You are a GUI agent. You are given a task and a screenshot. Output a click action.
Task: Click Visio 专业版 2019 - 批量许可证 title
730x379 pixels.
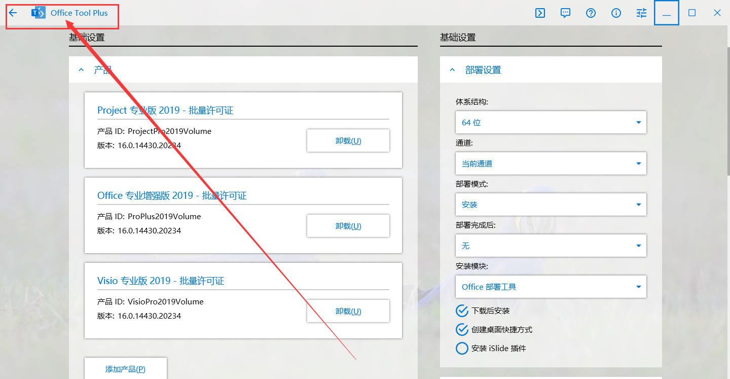[161, 281]
